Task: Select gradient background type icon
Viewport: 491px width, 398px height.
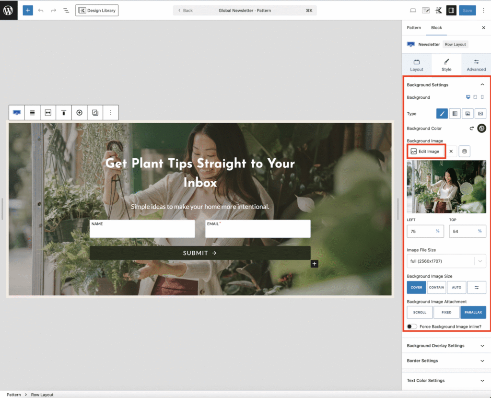Action: (x=455, y=114)
